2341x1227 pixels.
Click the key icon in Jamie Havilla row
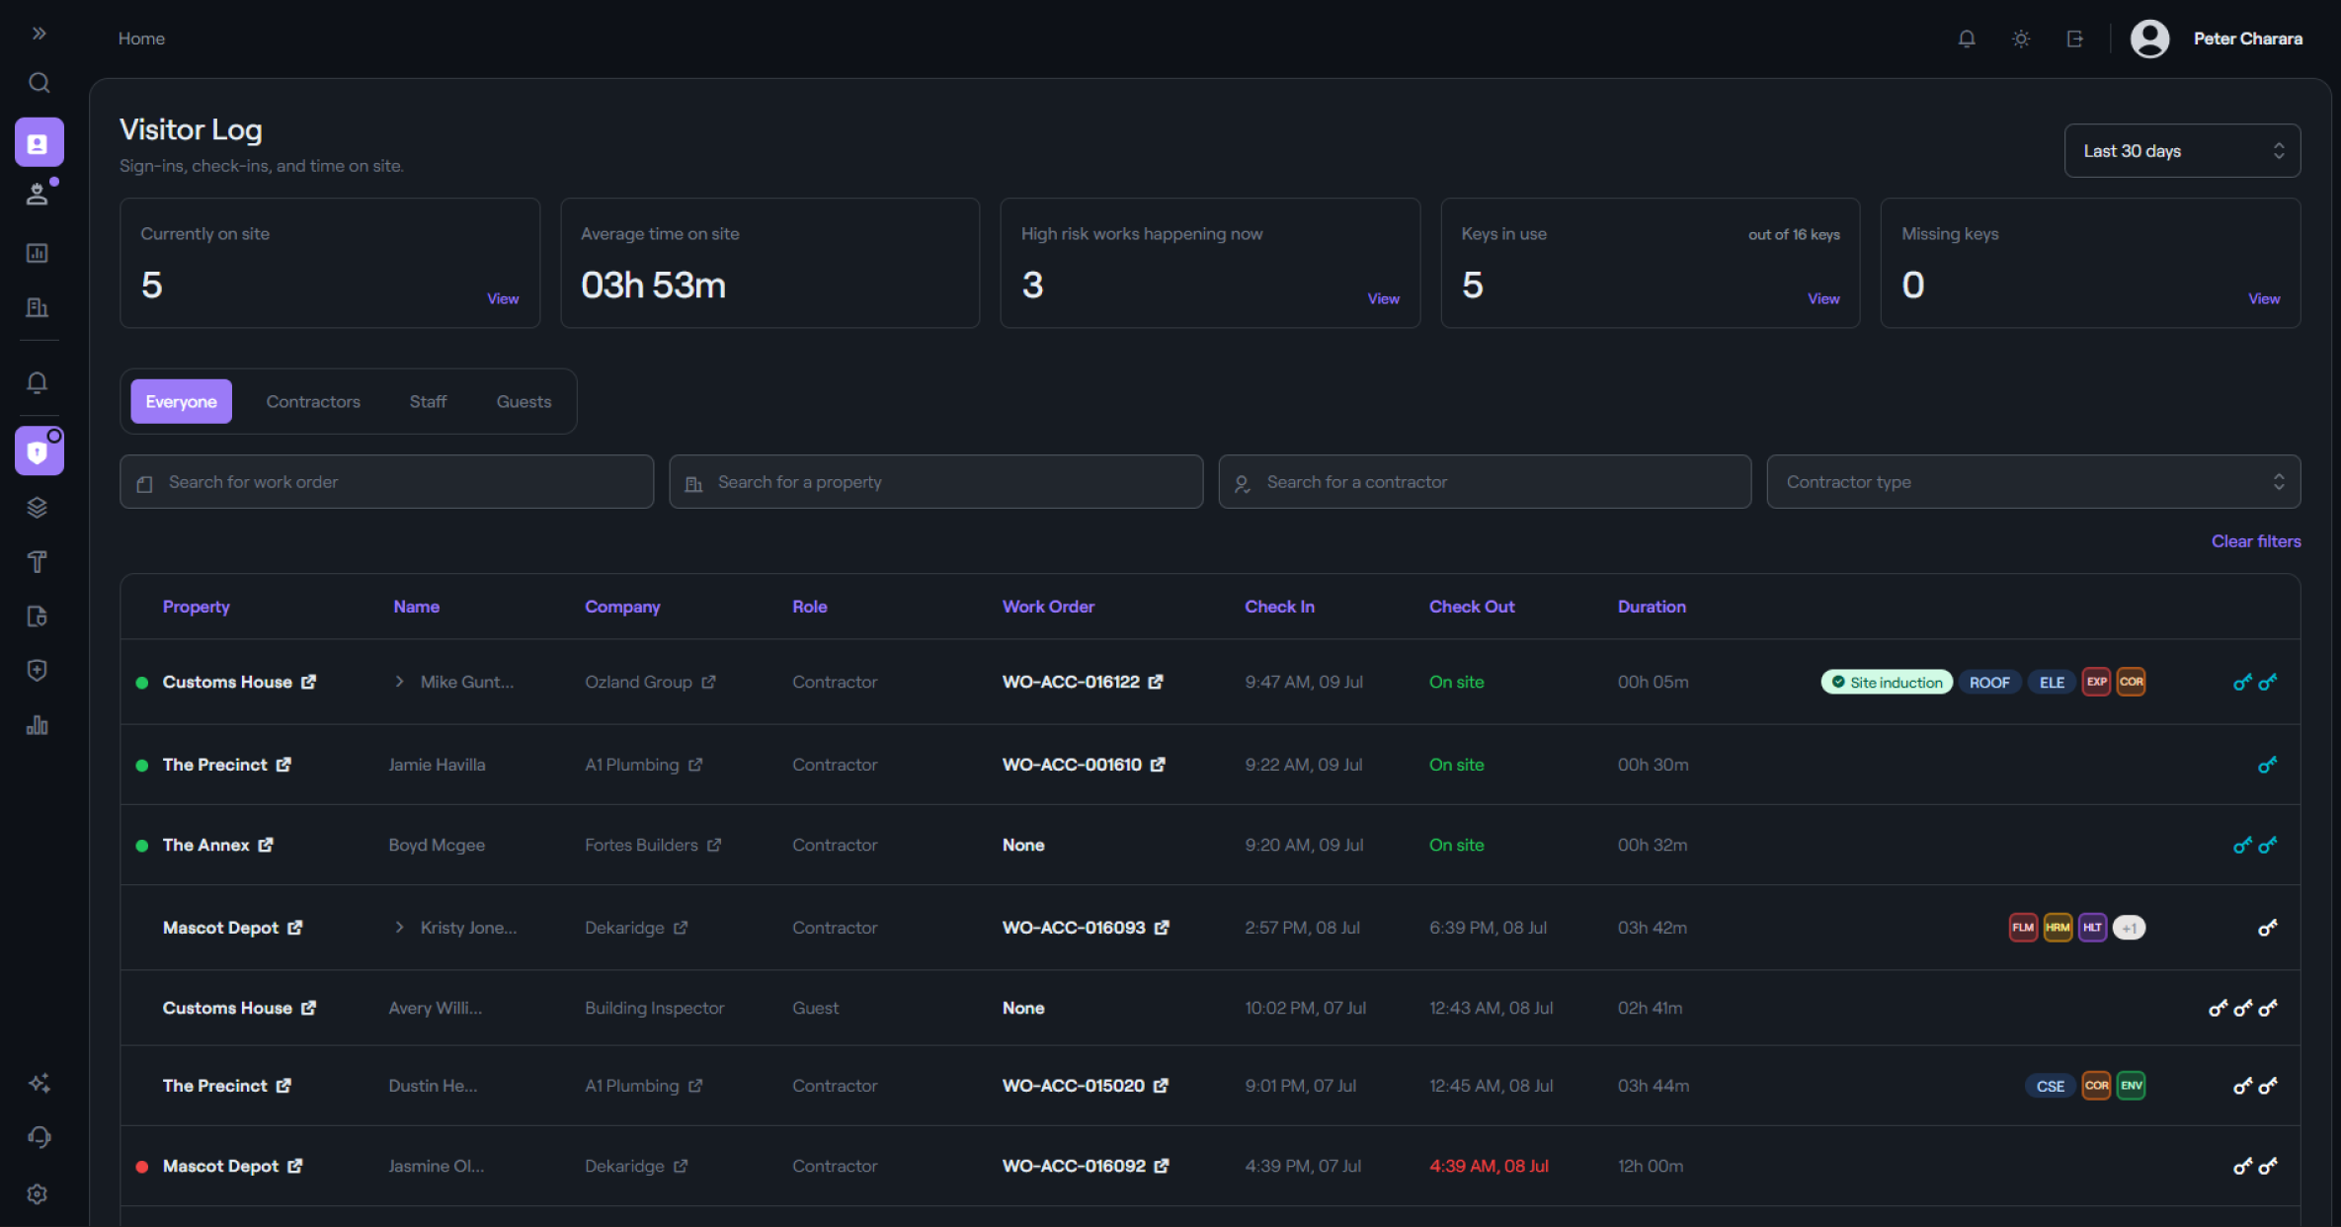click(x=2267, y=765)
